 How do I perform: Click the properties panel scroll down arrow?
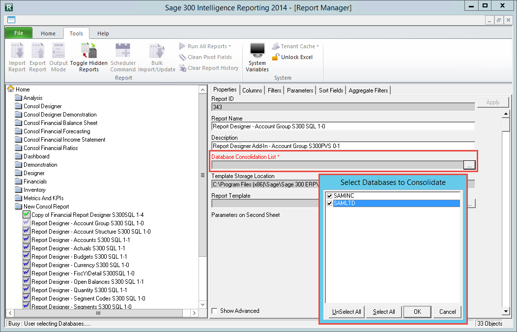506,311
